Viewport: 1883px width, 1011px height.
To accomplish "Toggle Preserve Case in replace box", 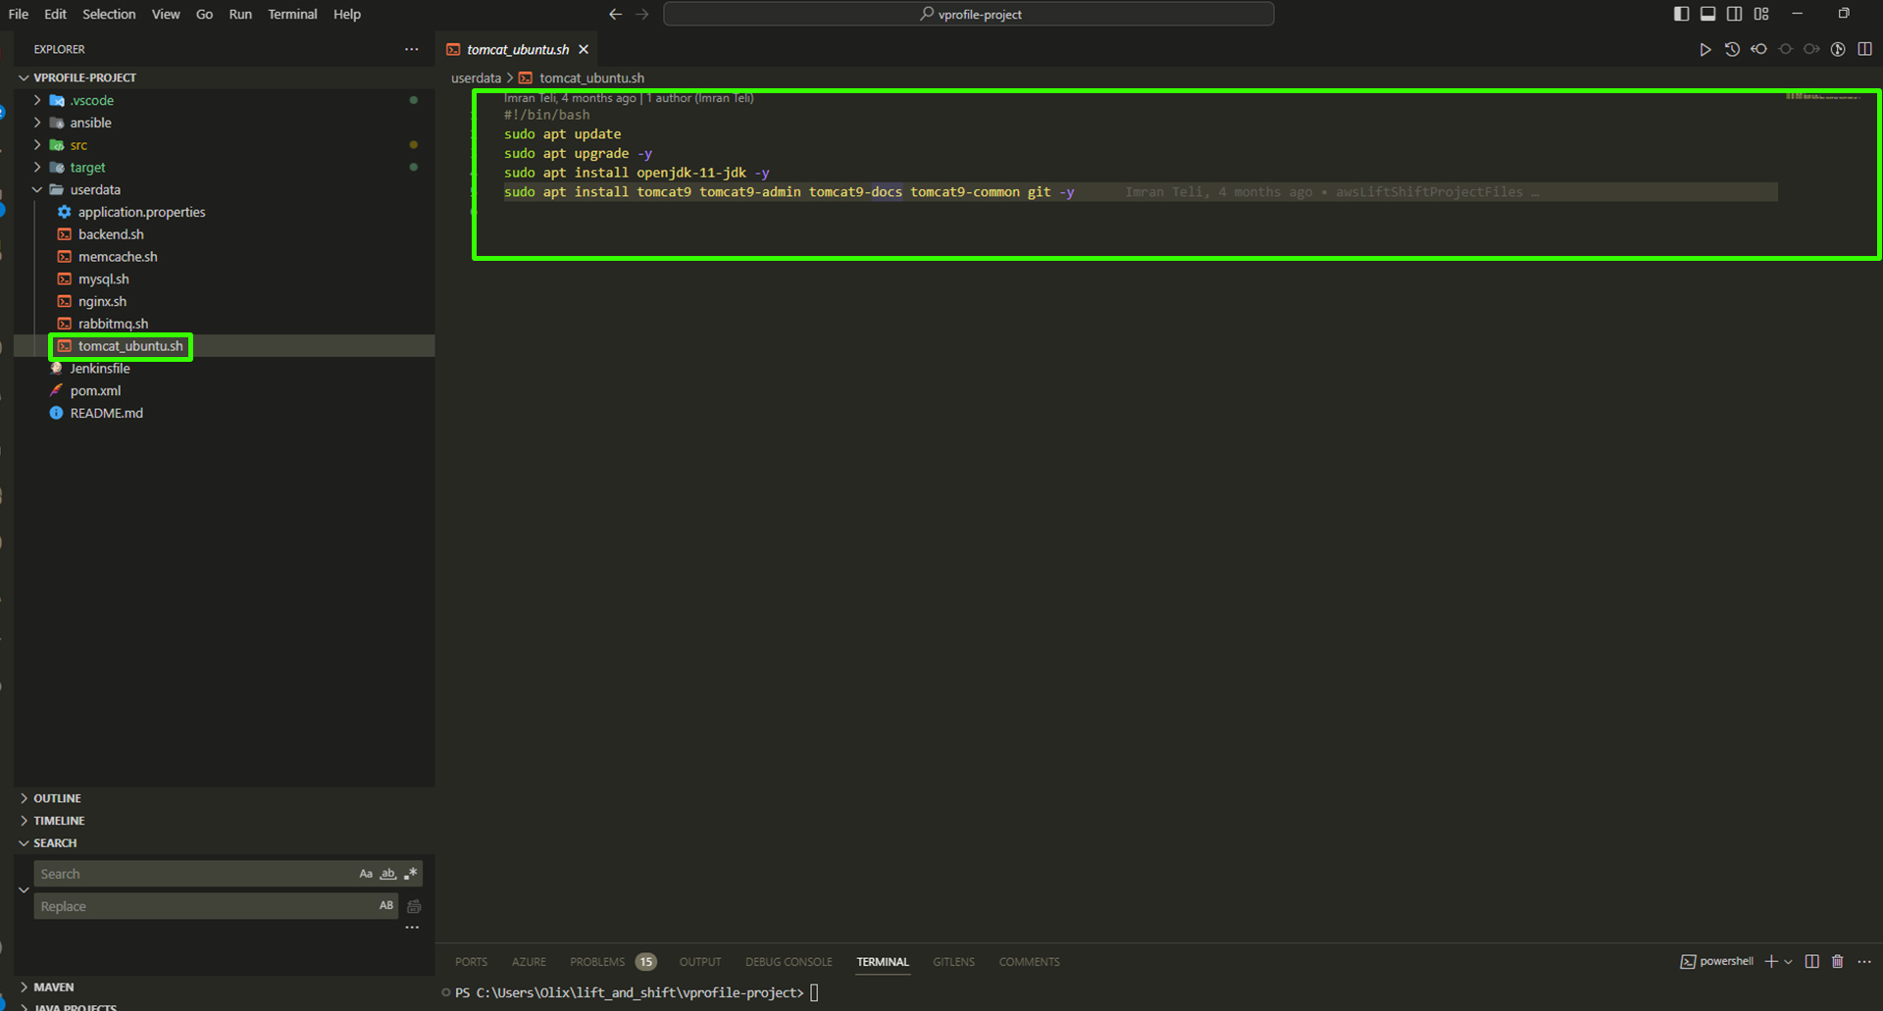I will (x=386, y=905).
